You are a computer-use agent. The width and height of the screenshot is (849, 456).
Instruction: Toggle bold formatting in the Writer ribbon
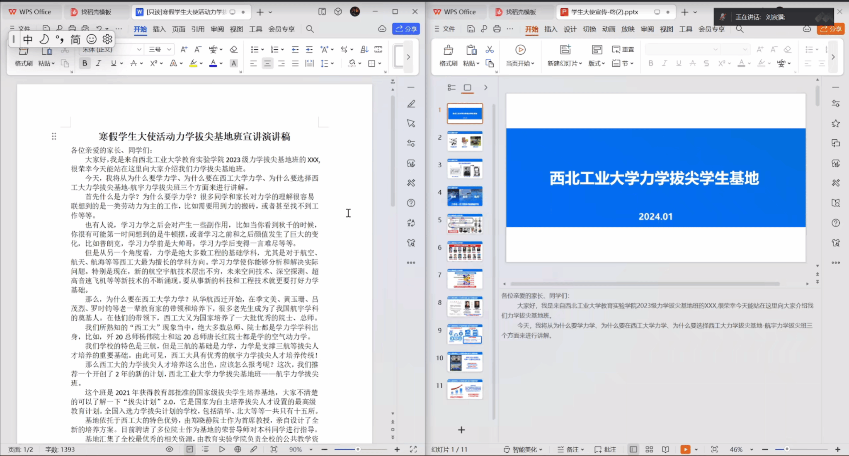[x=85, y=63]
